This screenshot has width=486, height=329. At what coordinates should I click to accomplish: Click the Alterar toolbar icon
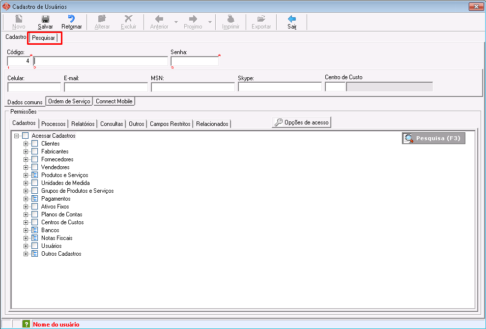pyautogui.click(x=102, y=19)
